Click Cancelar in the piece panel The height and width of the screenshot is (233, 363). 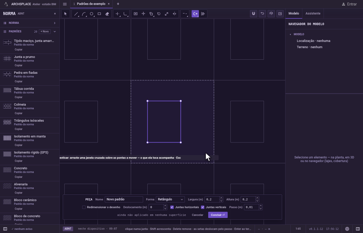click(x=198, y=215)
